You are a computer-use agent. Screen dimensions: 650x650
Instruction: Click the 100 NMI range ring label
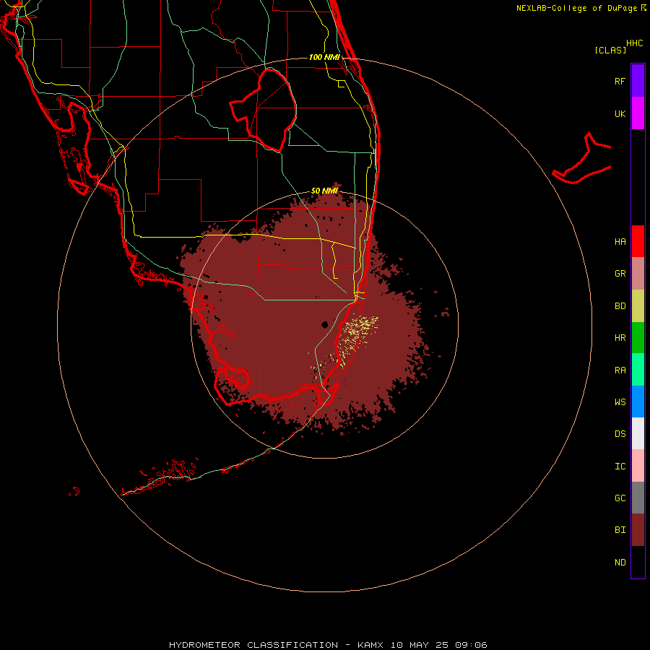pyautogui.click(x=324, y=57)
